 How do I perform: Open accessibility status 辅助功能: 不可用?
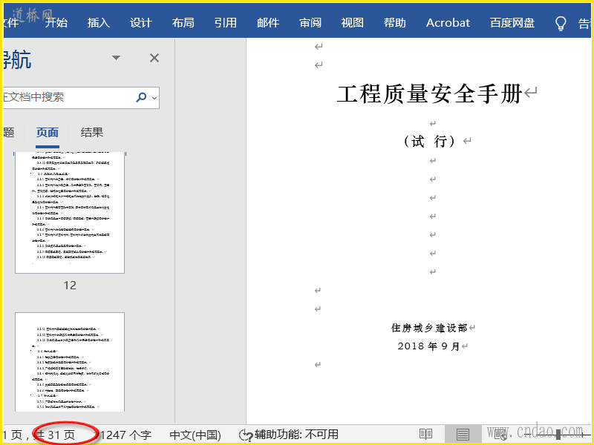289,435
